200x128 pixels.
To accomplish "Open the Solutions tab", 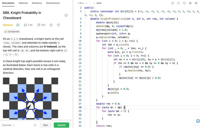I will 37,3.
